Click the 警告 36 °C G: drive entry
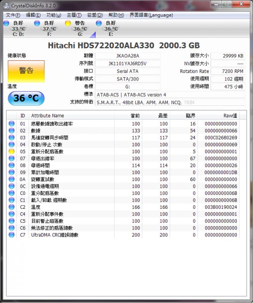 [x=80, y=29]
